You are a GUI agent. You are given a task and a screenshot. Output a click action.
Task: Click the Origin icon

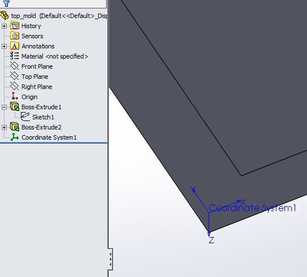click(15, 96)
